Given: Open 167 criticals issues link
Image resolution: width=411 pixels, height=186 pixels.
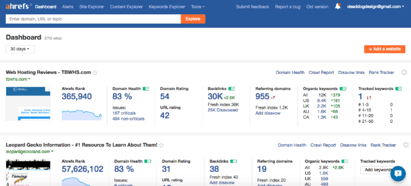Looking at the screenshot, I should click(x=124, y=113).
